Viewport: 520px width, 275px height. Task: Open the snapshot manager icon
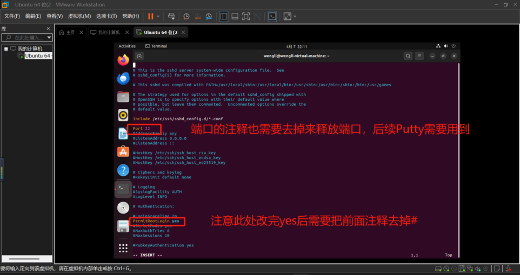click(x=209, y=16)
